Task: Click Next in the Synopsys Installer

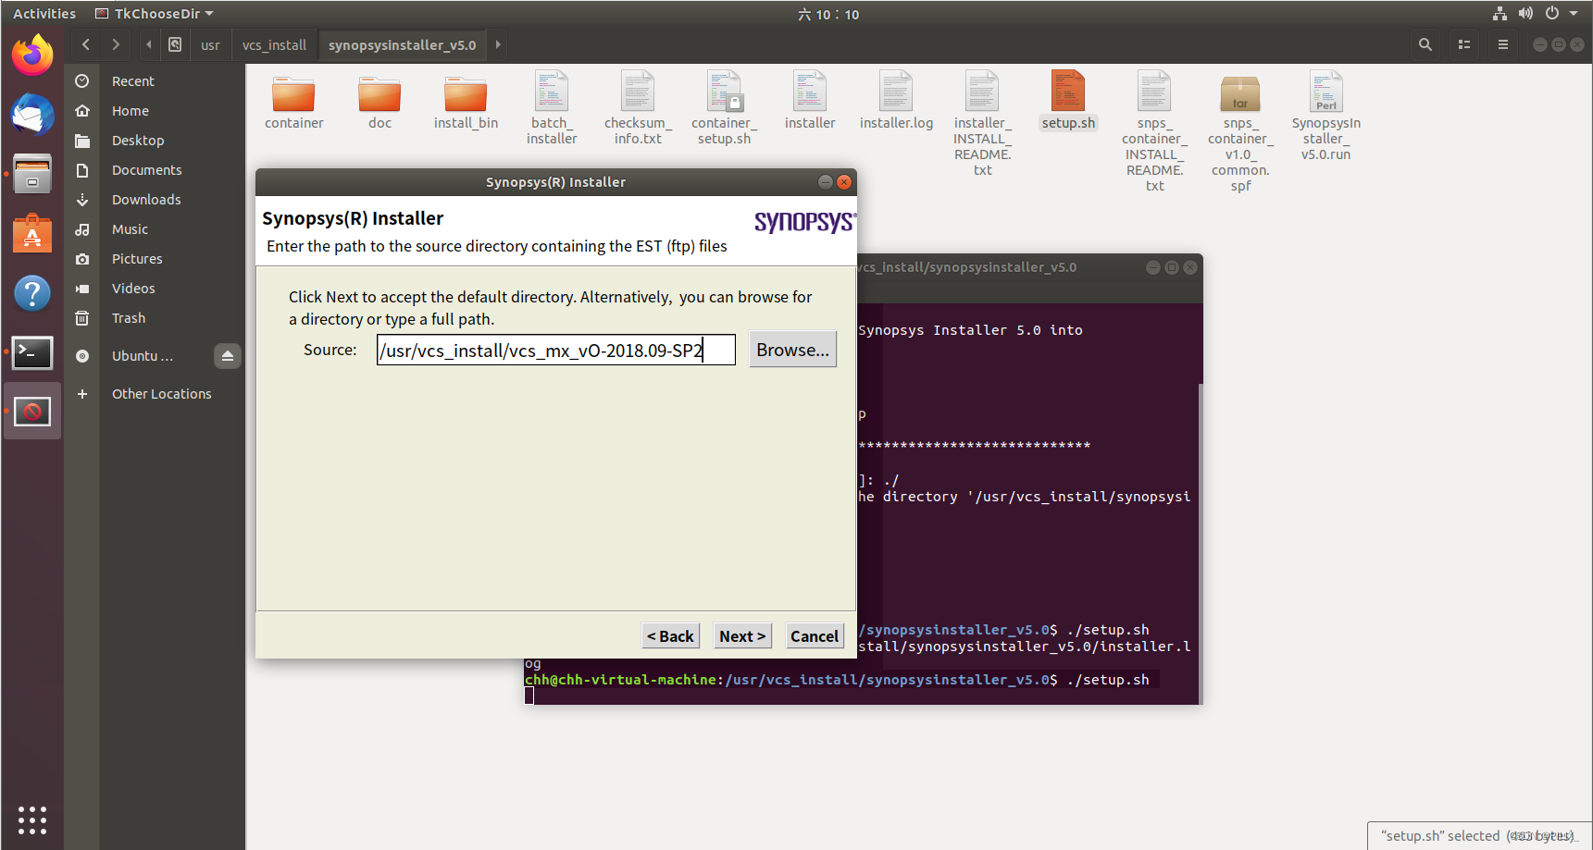Action: click(x=742, y=636)
